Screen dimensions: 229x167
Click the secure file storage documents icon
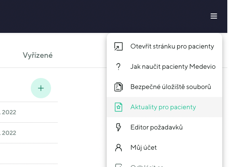(x=119, y=87)
